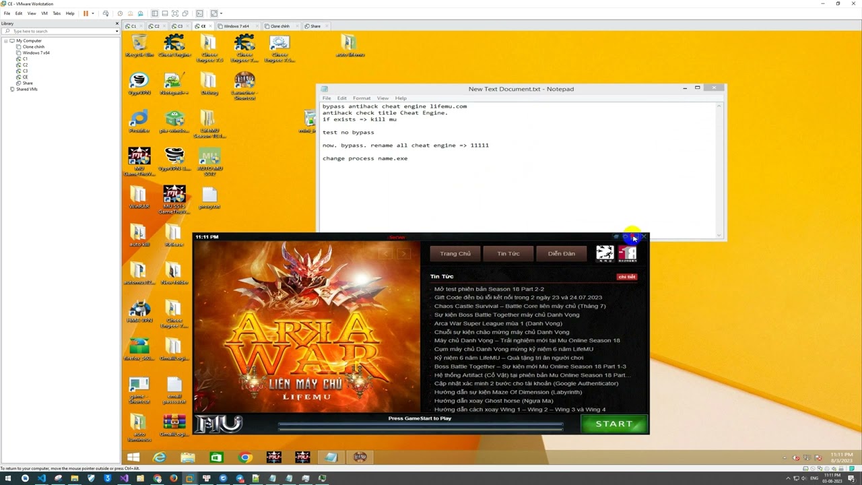
Task: Click the Trang Chủ launcher button
Action: pyautogui.click(x=455, y=254)
